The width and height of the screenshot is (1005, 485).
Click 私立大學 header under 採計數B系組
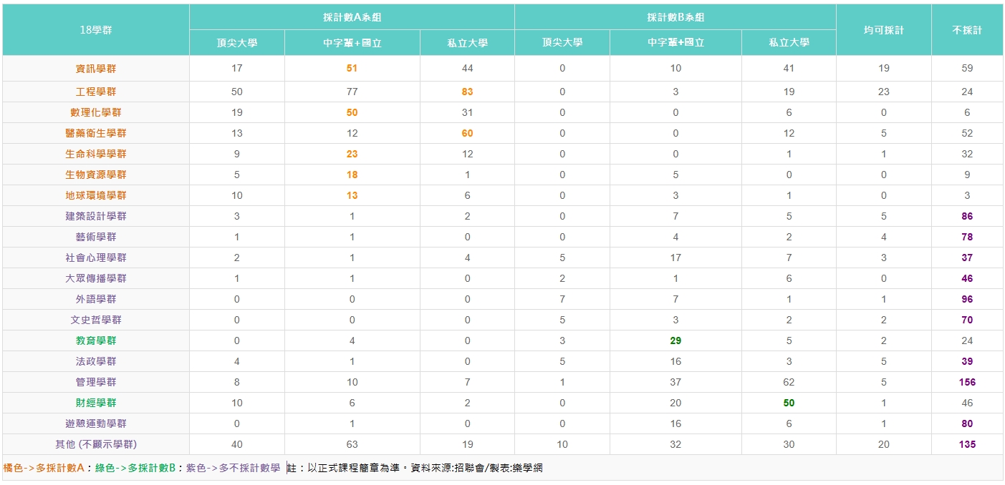pyautogui.click(x=789, y=43)
